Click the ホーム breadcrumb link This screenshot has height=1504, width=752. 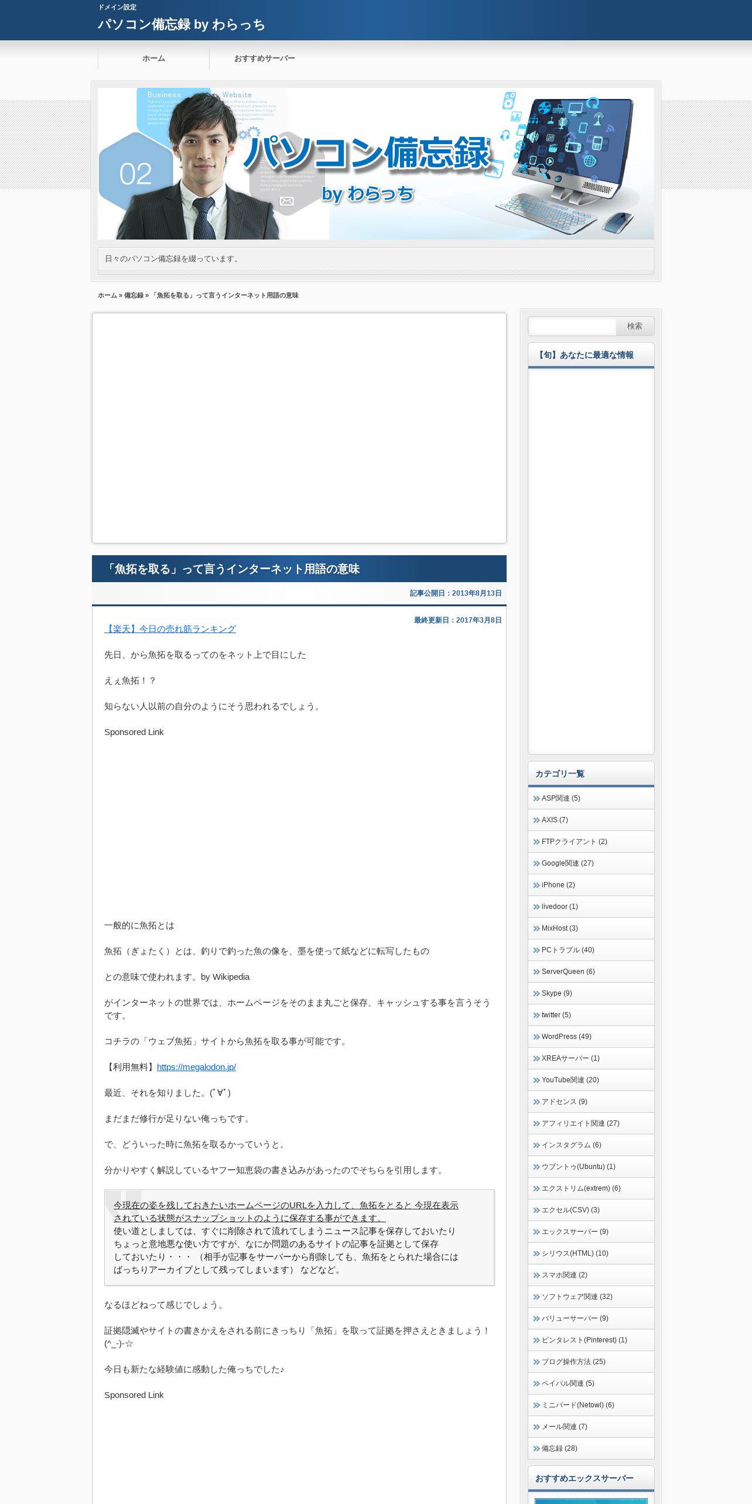click(x=107, y=295)
